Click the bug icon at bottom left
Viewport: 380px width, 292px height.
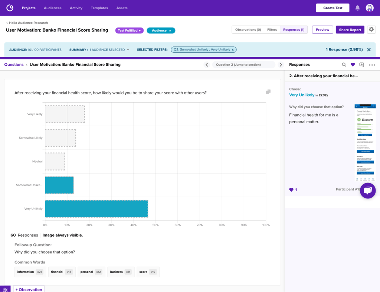(5, 289)
